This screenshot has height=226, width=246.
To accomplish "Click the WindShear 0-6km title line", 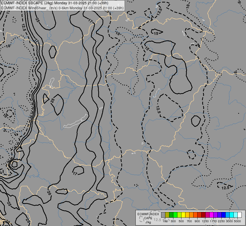I will [62, 8].
